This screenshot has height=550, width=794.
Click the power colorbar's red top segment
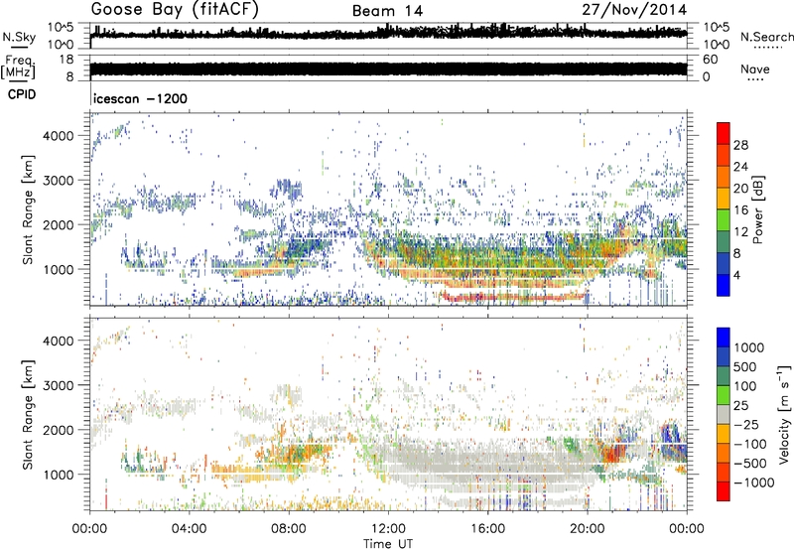pyautogui.click(x=724, y=133)
